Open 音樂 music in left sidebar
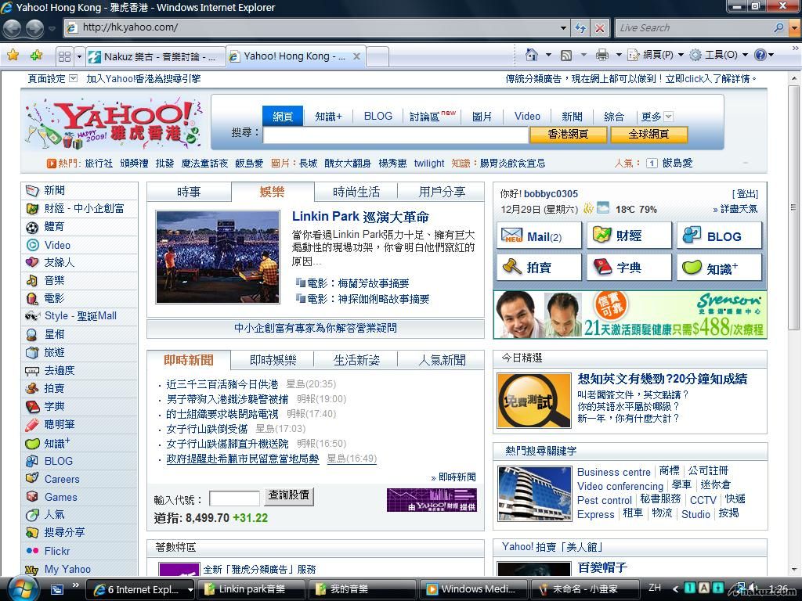 54,280
